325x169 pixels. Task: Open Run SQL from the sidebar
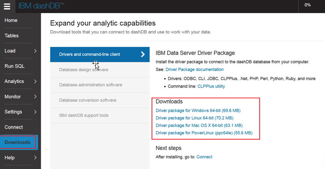(x=15, y=66)
